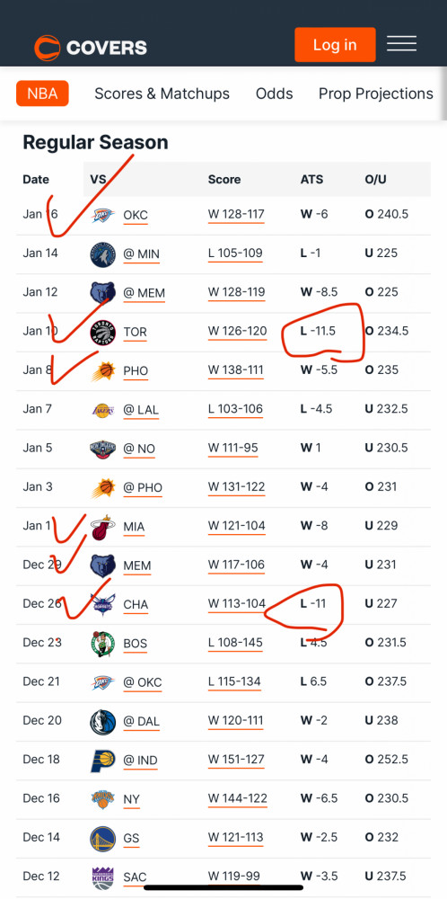Select the Toronto Raptors team logo
Image resolution: width=447 pixels, height=899 pixels.
103,332
